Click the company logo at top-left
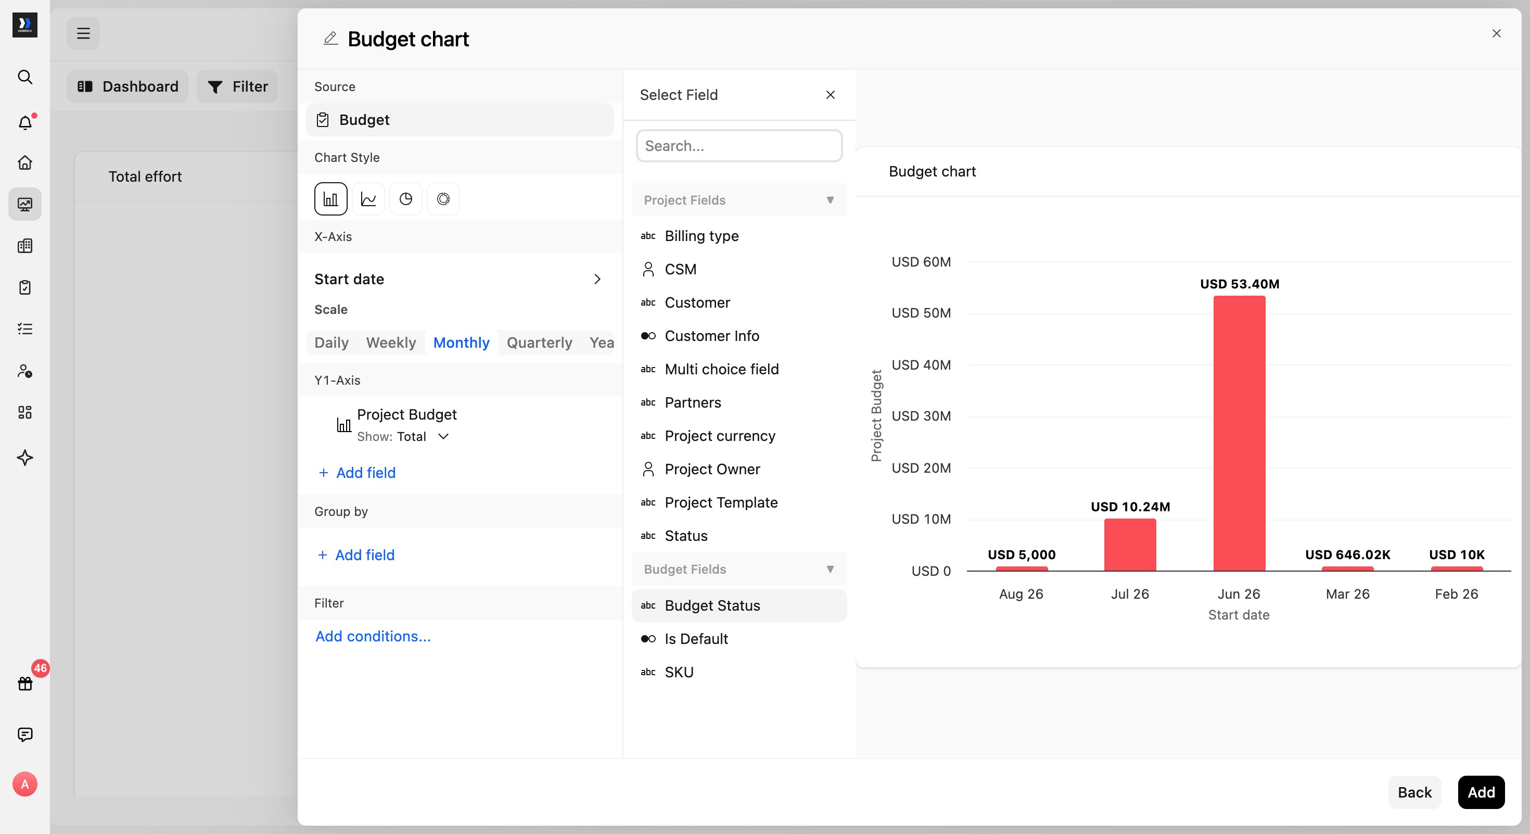The width and height of the screenshot is (1530, 834). point(25,25)
